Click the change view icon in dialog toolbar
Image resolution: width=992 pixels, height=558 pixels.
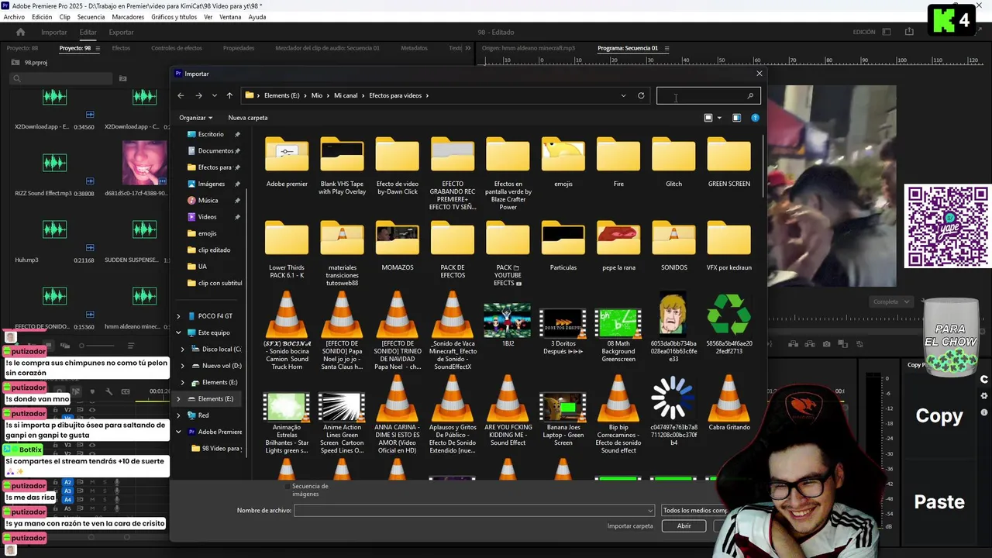[708, 118]
